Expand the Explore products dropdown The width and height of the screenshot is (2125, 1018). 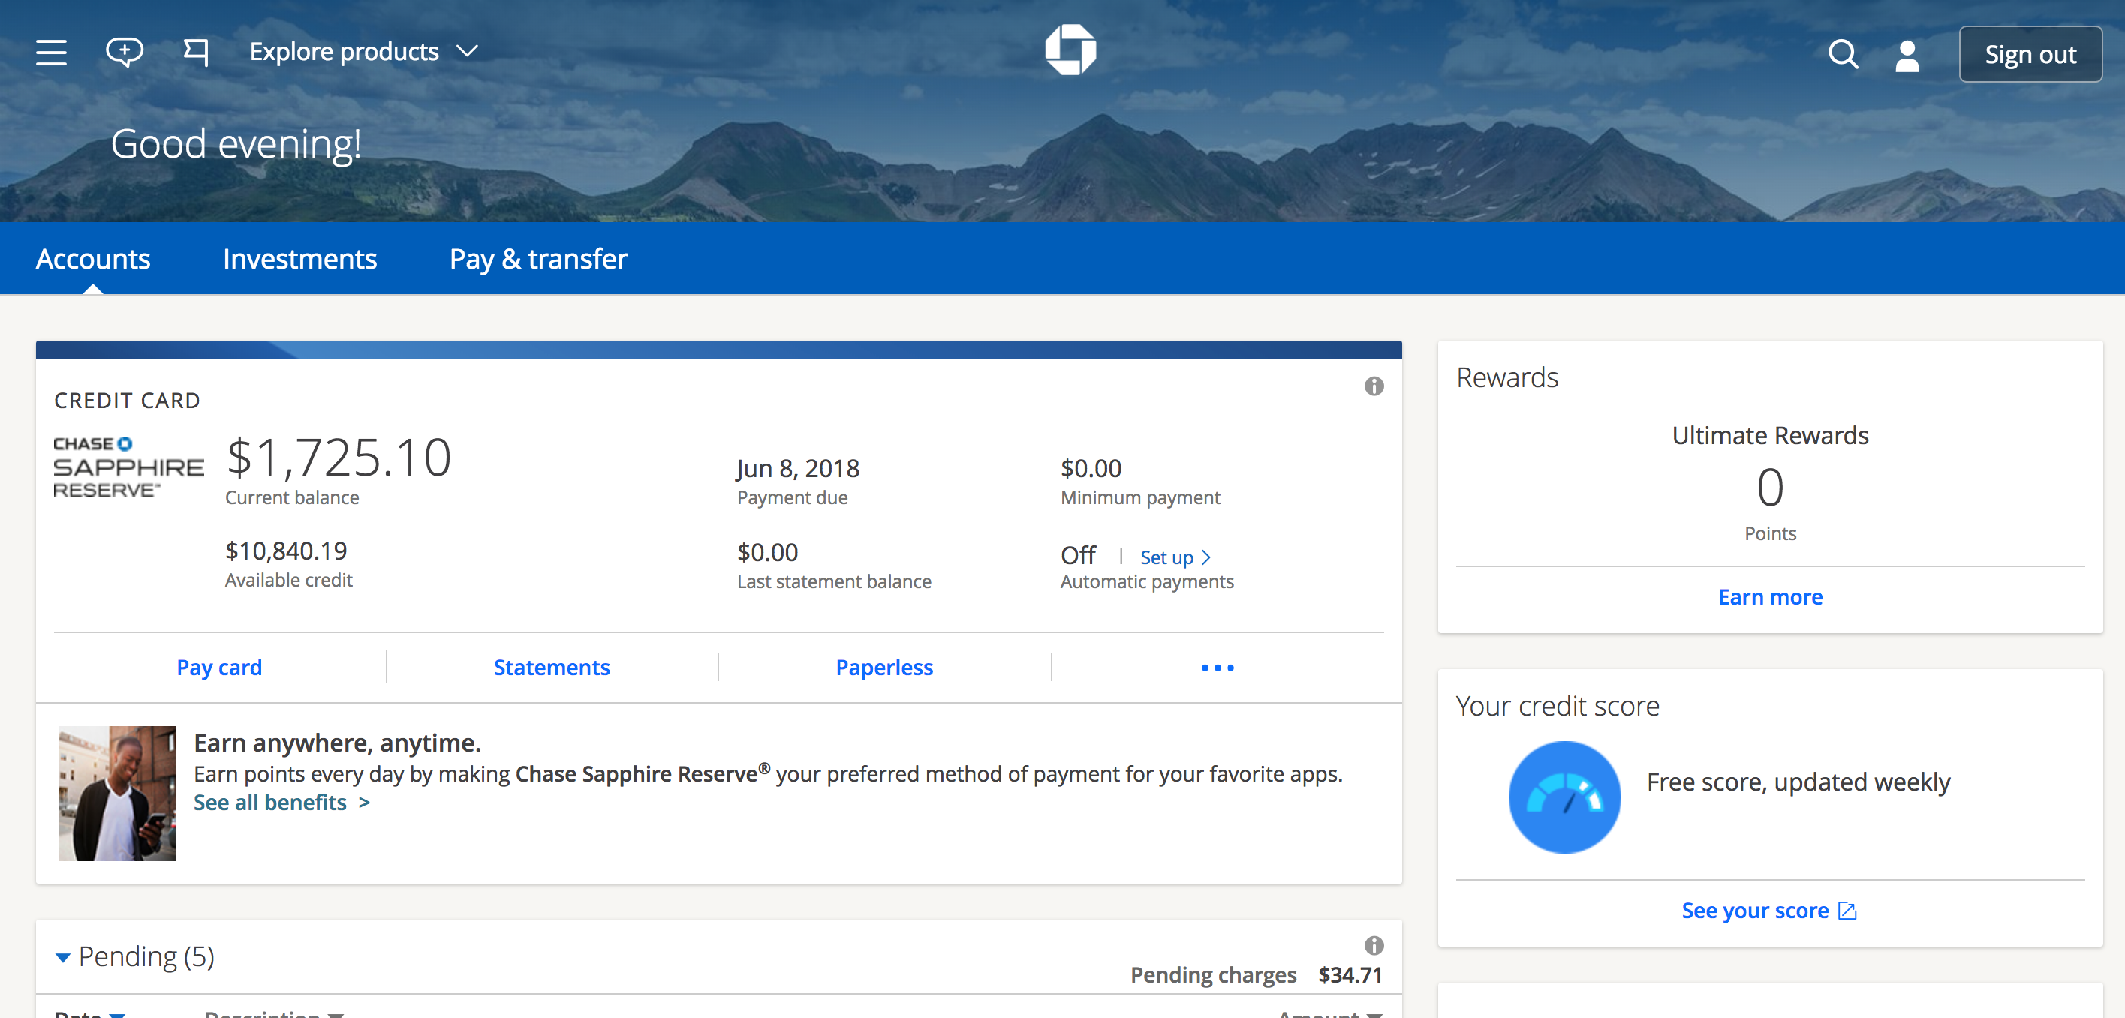(364, 52)
